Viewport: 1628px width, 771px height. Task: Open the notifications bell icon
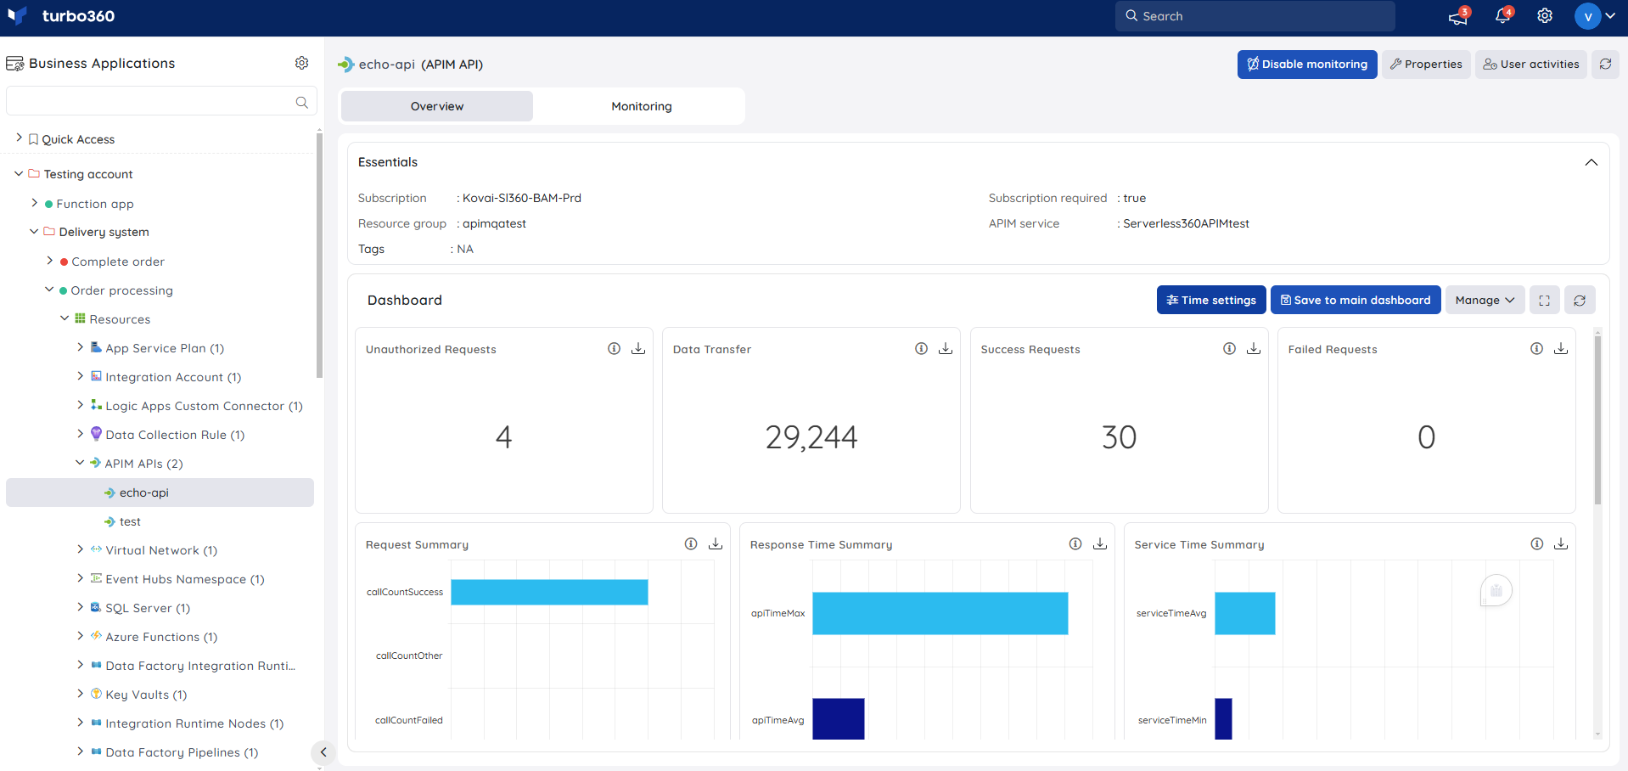(1503, 16)
